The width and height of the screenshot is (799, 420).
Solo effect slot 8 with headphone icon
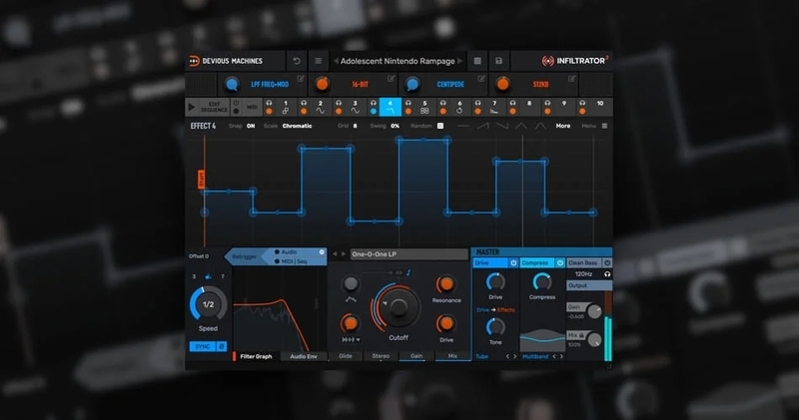[x=512, y=103]
